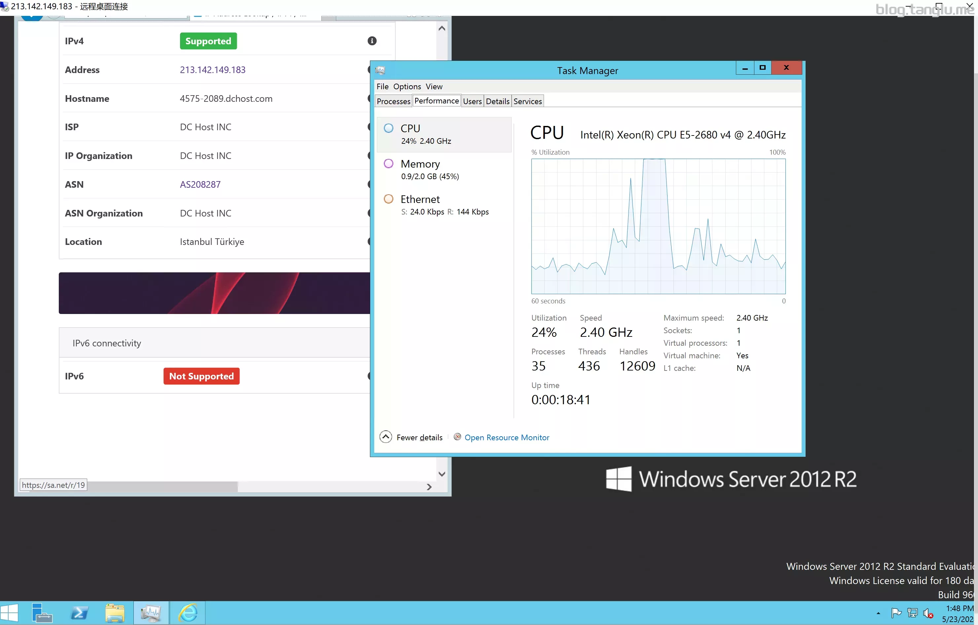The width and height of the screenshot is (978, 625).
Task: Select the Ethernet performance item
Action: tap(444, 205)
